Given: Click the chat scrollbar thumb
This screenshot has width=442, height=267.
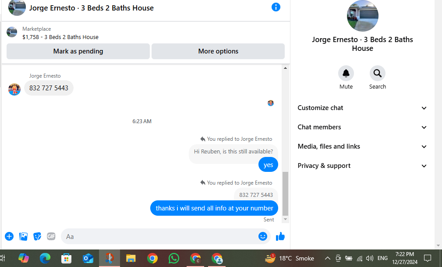Looking at the screenshot, I should (285, 194).
